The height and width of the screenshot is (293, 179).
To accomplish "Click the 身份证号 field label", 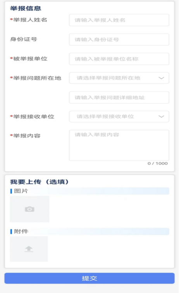I will [x=24, y=39].
